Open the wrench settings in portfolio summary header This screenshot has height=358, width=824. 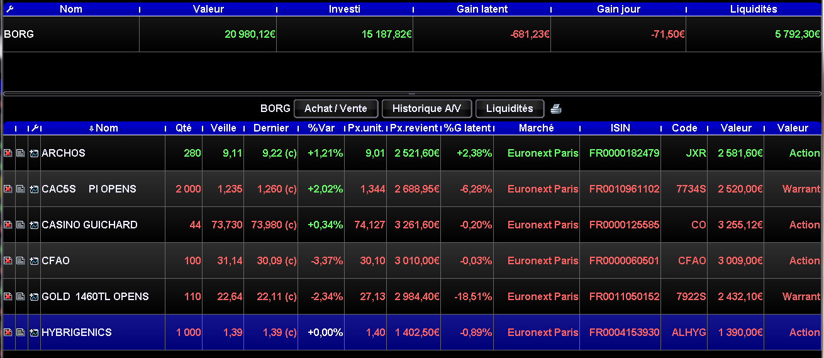click(9, 9)
